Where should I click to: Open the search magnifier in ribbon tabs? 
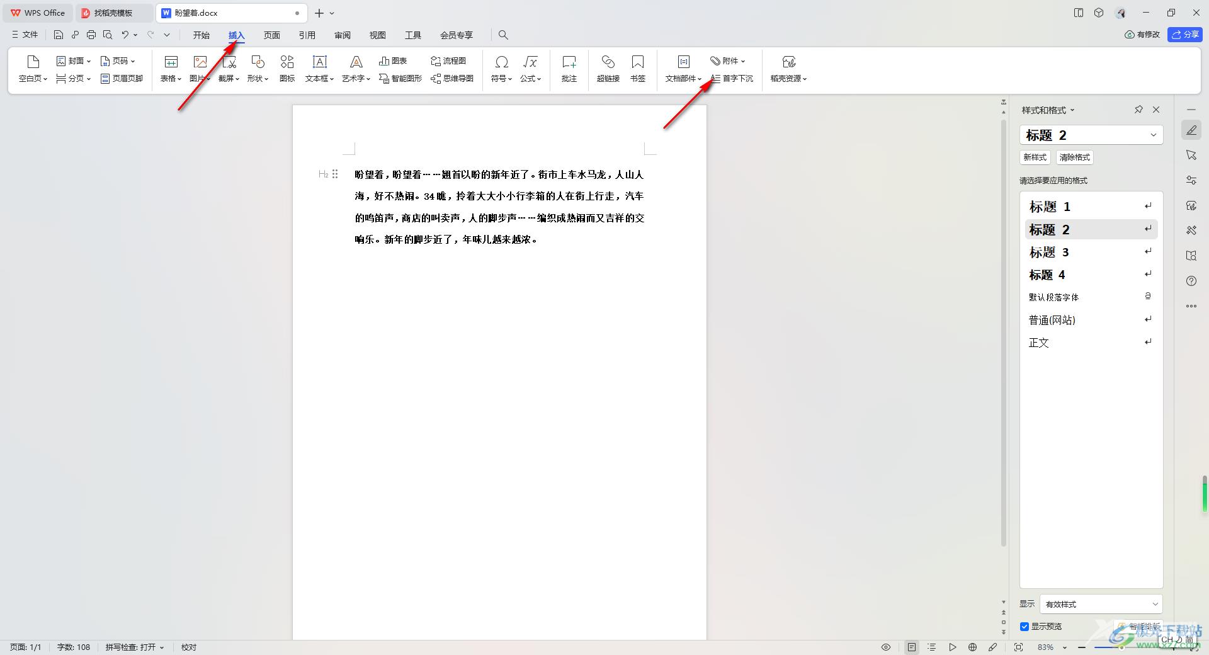tap(503, 35)
